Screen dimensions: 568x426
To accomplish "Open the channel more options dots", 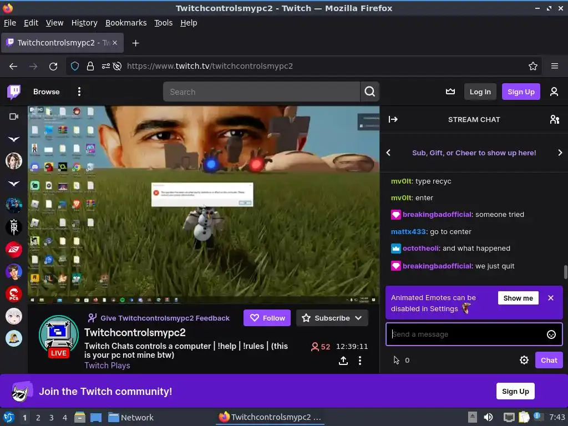I will click(x=359, y=361).
